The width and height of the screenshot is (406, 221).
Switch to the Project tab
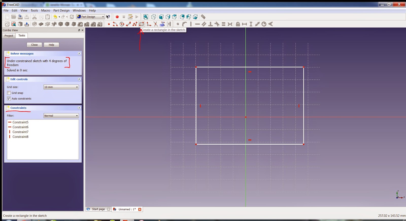[x=9, y=36]
